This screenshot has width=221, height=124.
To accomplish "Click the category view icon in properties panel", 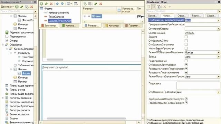I will coord(154,7).
